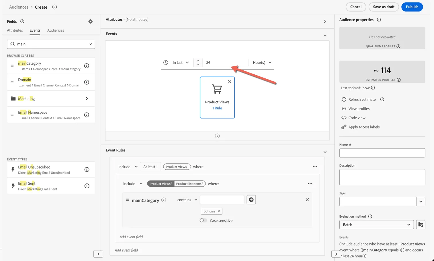Show info for mainCategory class row
434x261 pixels.
point(87,66)
